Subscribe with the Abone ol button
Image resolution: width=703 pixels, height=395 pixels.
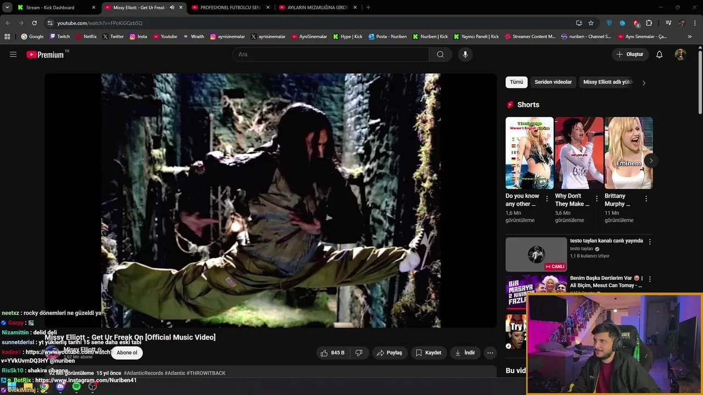(127, 353)
